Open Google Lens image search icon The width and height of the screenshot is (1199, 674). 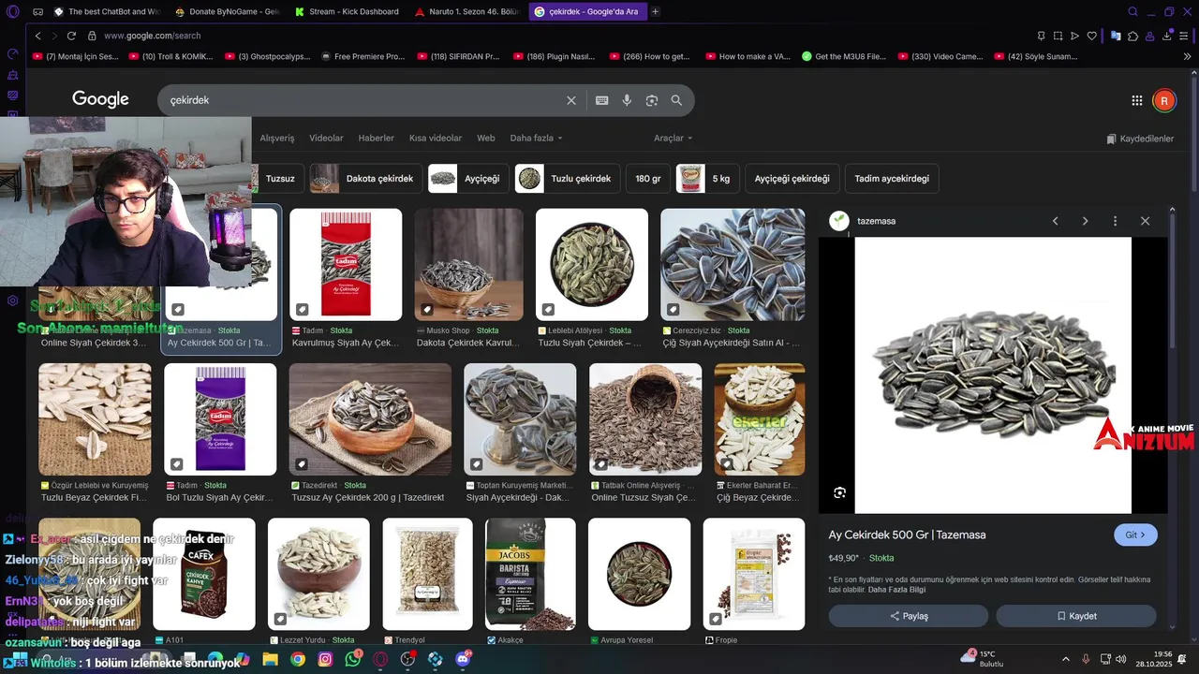pyautogui.click(x=652, y=100)
